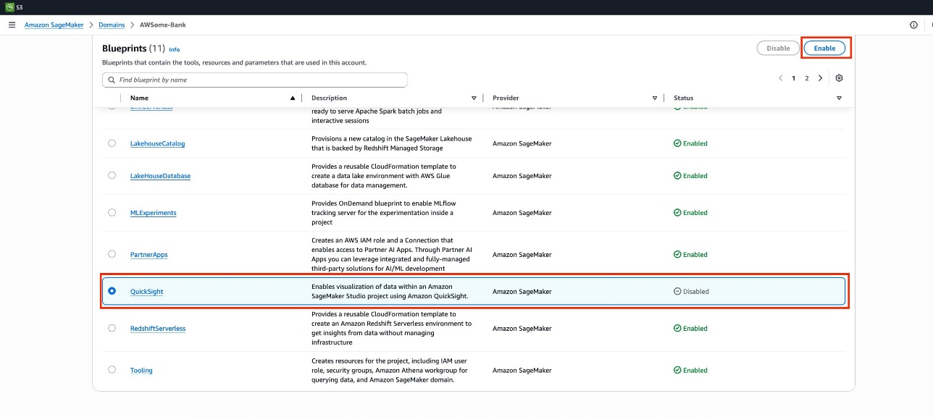Select the LakehouseCatalog radio button
This screenshot has height=417, width=933.
[112, 143]
